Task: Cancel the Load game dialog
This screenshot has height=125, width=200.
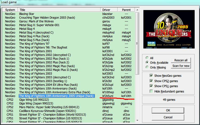Action: (168, 117)
